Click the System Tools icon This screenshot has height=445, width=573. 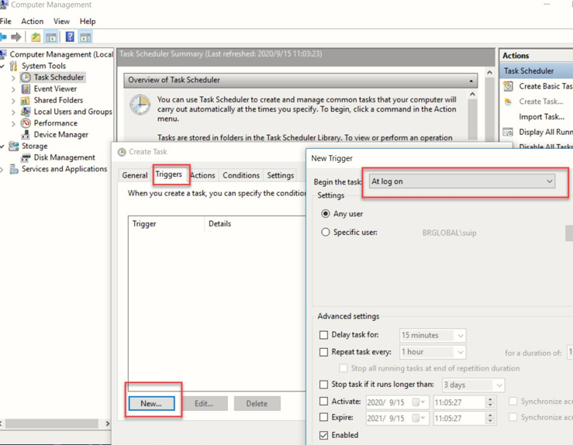[13, 66]
